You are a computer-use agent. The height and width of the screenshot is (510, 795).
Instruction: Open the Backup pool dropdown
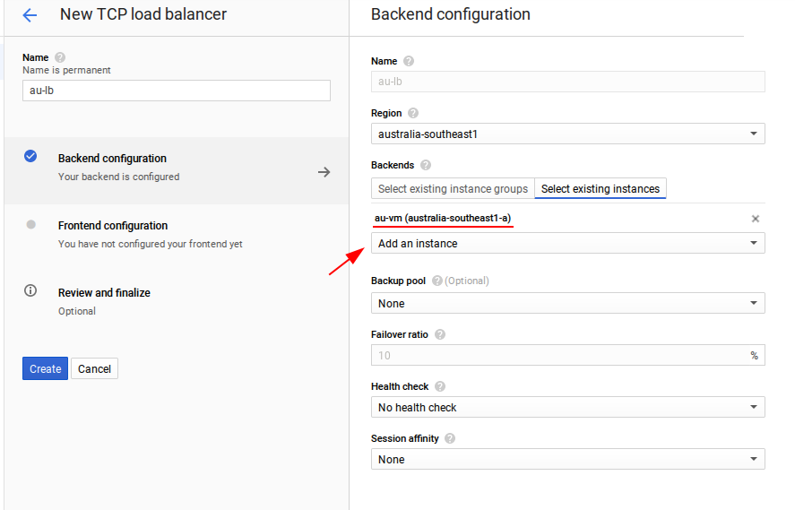click(x=568, y=303)
